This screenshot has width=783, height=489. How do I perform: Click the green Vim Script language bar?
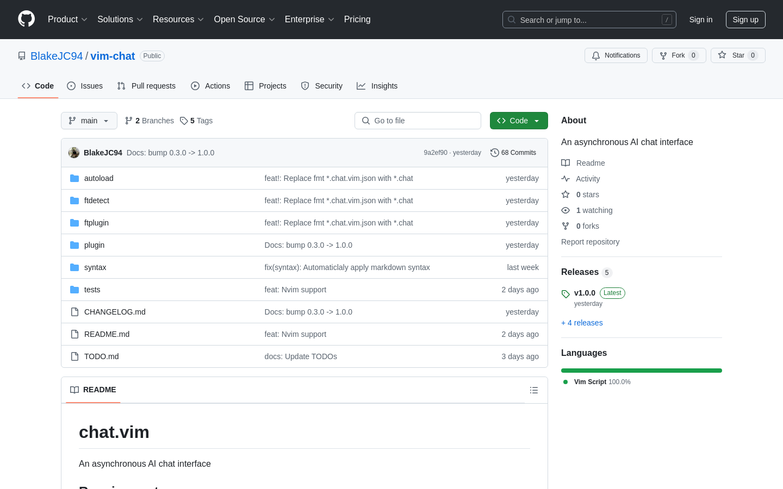[x=642, y=371]
